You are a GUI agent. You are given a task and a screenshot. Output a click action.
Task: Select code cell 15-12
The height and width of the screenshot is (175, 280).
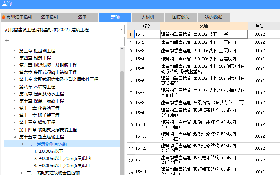(147, 148)
